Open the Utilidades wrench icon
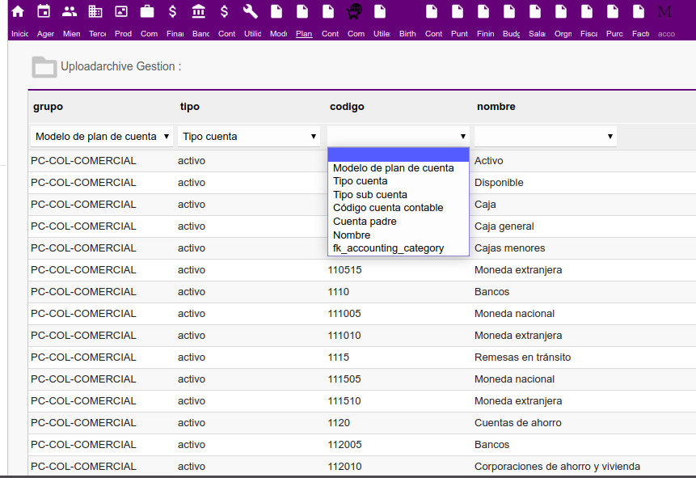Viewport: 696px width, 478px height. pos(251,12)
